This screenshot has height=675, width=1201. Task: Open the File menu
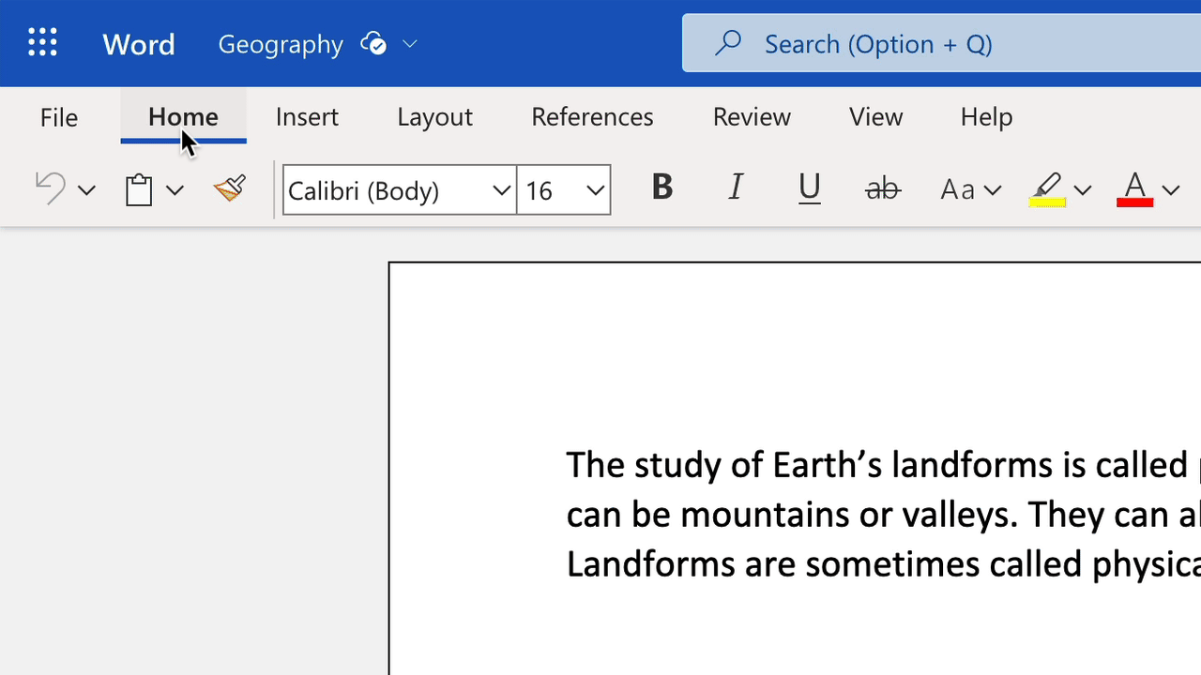pyautogui.click(x=58, y=116)
